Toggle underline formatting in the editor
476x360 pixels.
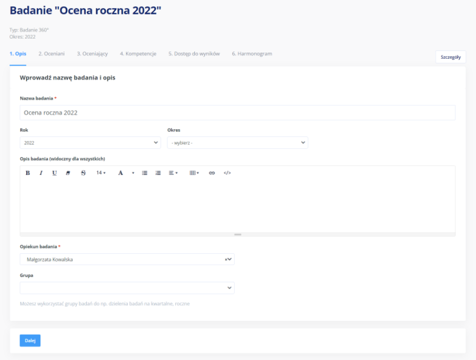[54, 173]
